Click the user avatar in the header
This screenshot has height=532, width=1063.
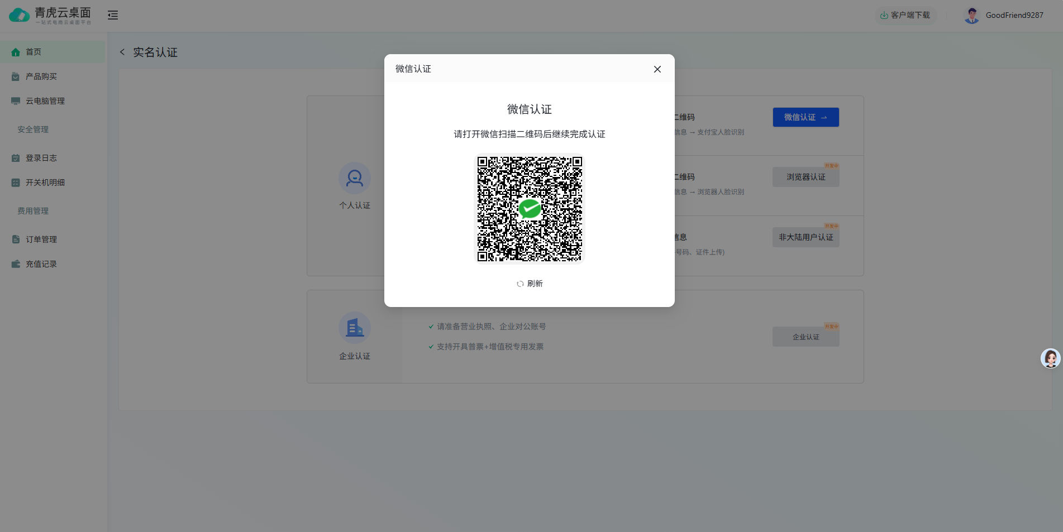972,16
